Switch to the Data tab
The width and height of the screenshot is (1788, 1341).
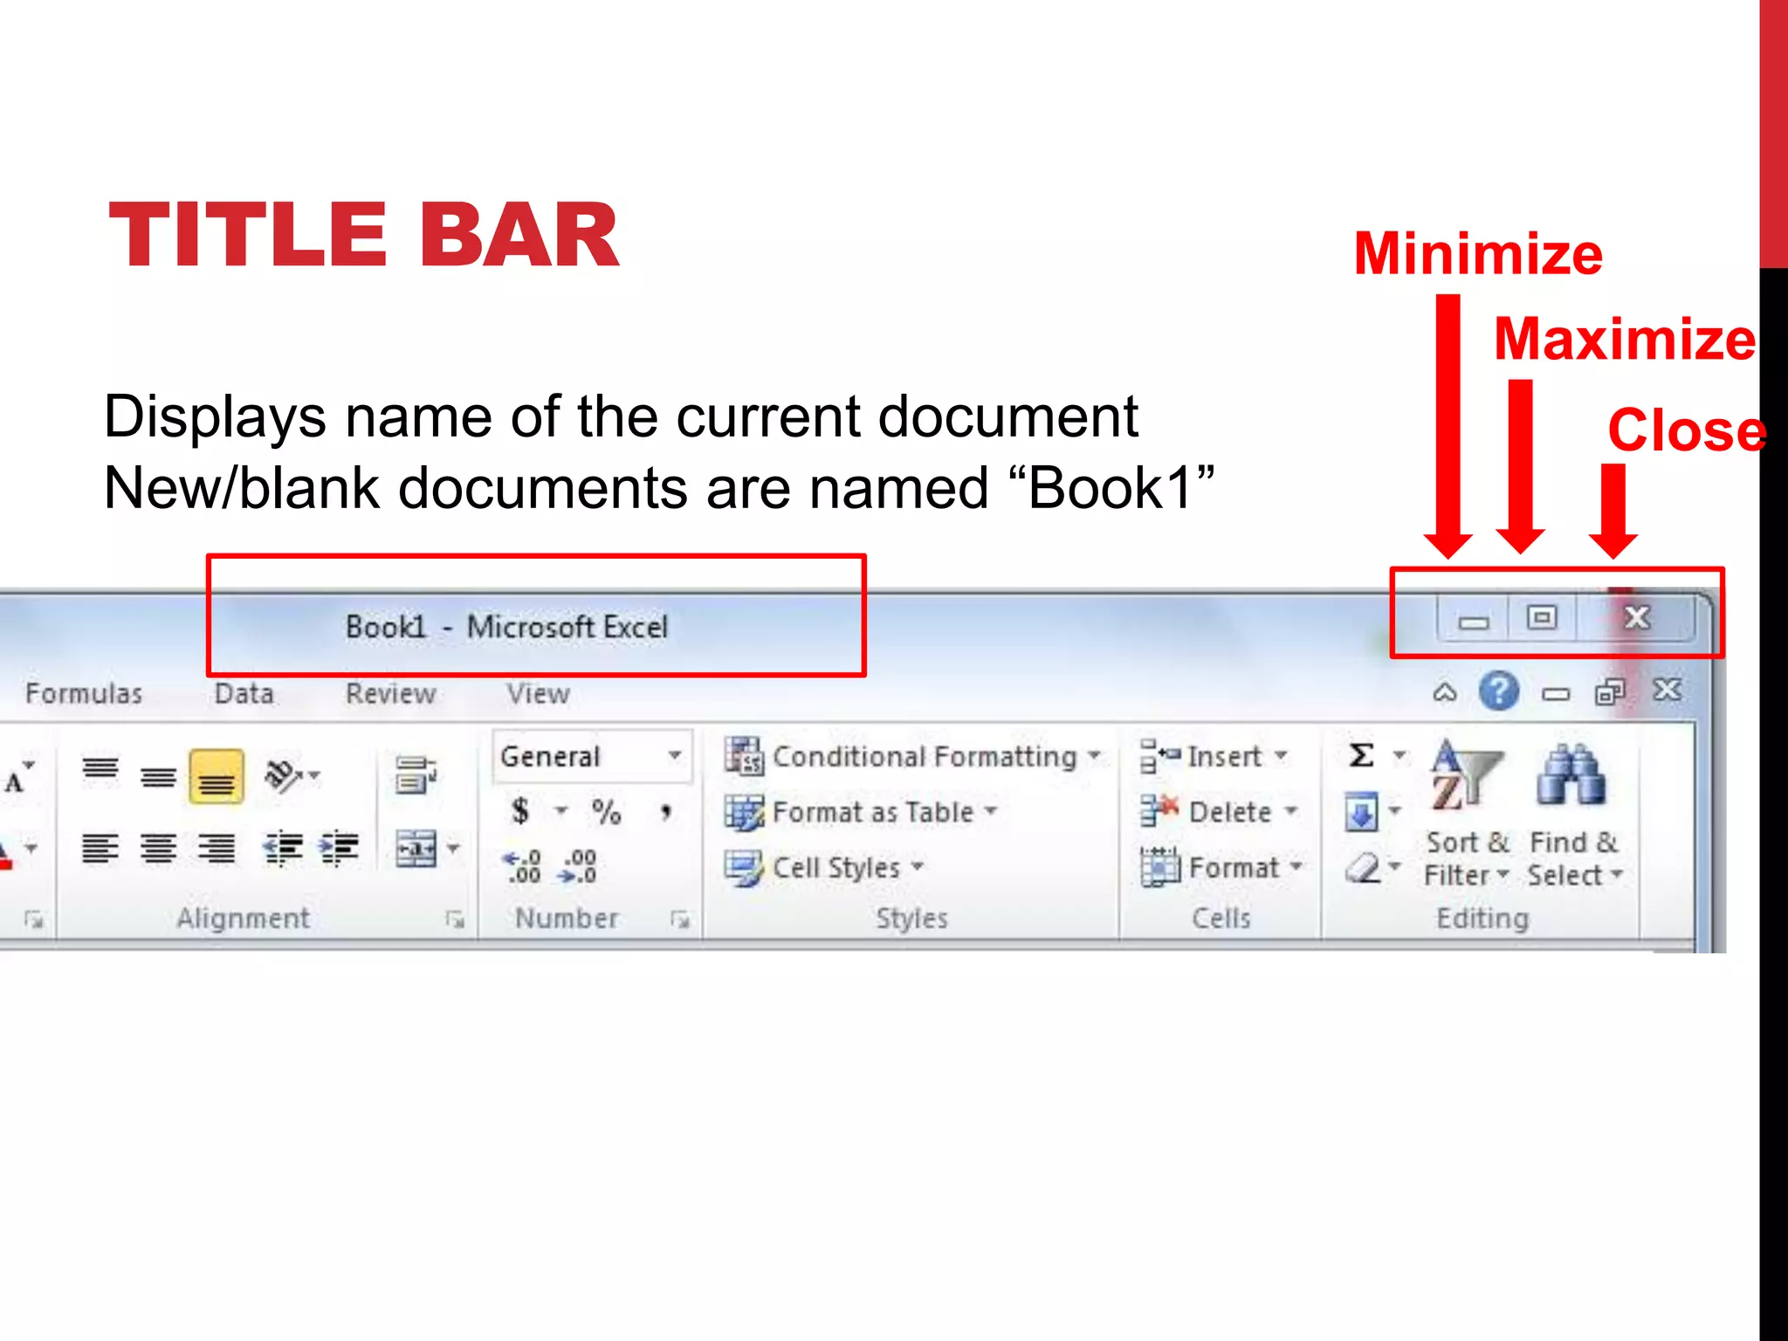pyautogui.click(x=244, y=694)
